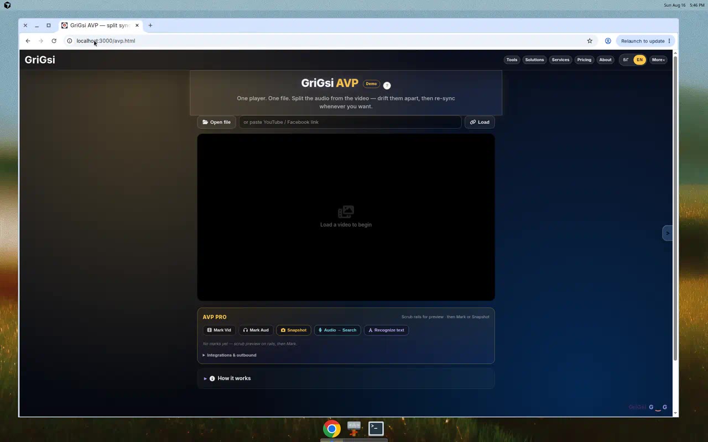
Task: Click the Sun Aug 16 date in top bar
Action: pos(675,5)
